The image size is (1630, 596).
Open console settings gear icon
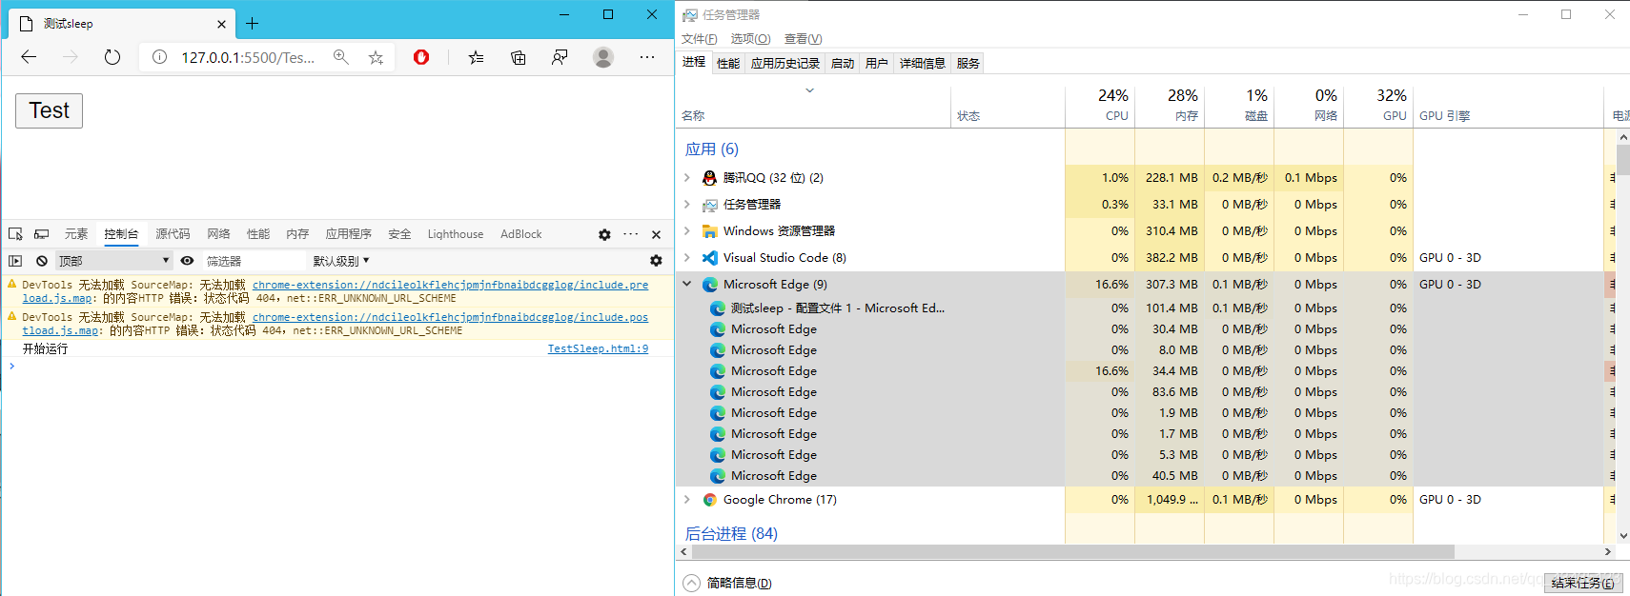(x=656, y=261)
